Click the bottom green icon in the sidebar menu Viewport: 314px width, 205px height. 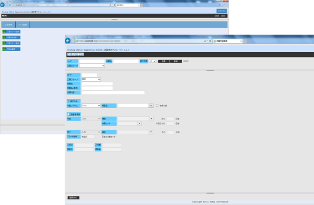click(4, 49)
